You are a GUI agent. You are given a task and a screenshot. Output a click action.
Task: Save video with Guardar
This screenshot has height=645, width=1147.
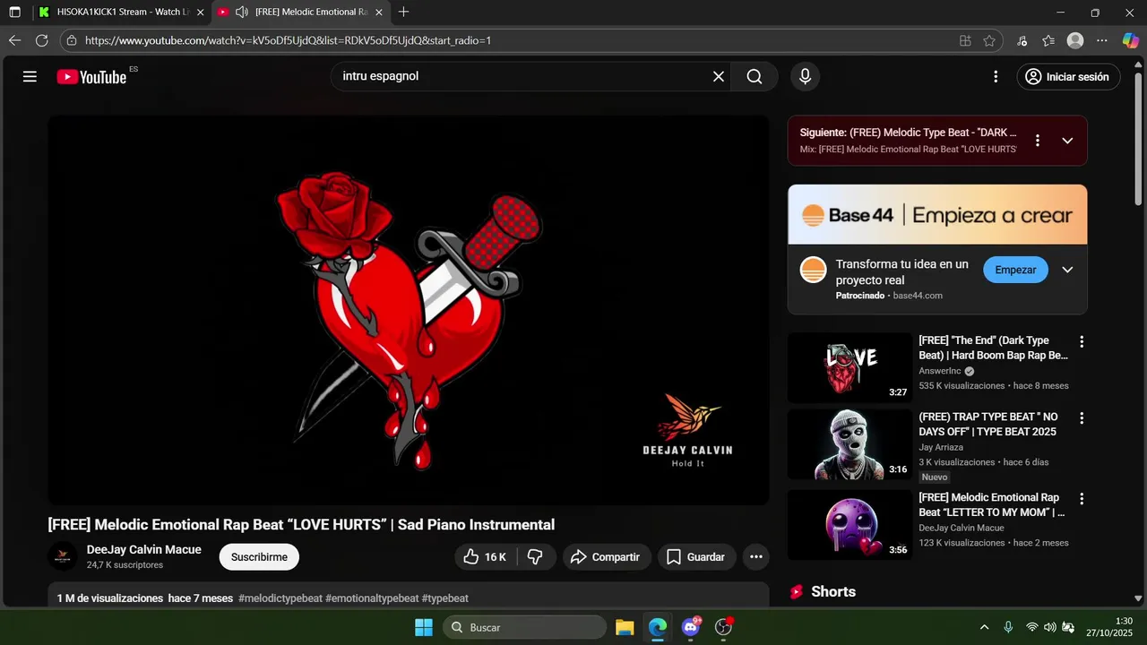[x=696, y=557]
